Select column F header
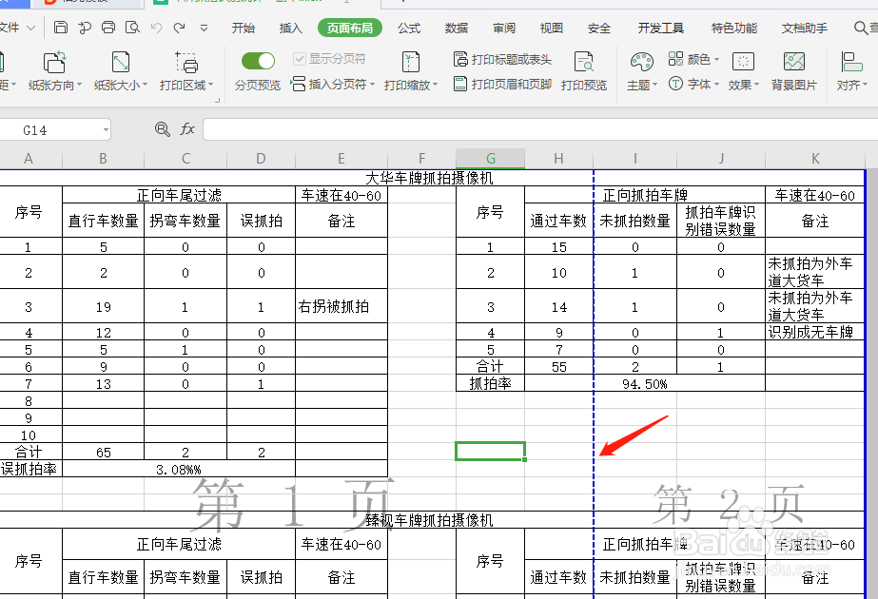This screenshot has width=878, height=599. 421,159
